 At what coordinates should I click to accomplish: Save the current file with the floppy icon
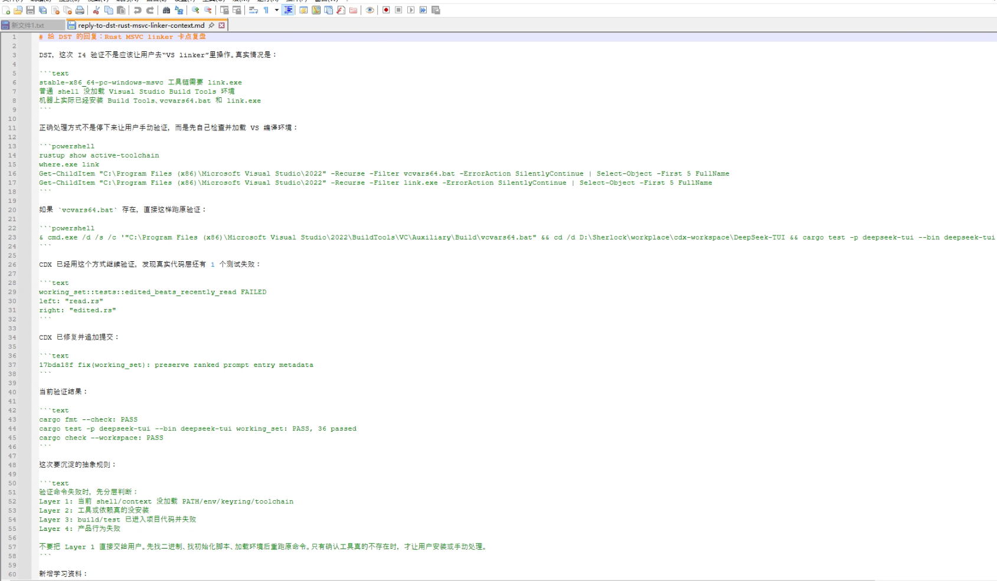pos(31,10)
